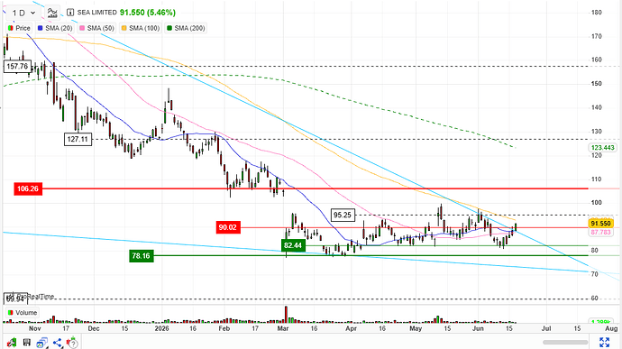Click the May label on time axis

(416, 328)
